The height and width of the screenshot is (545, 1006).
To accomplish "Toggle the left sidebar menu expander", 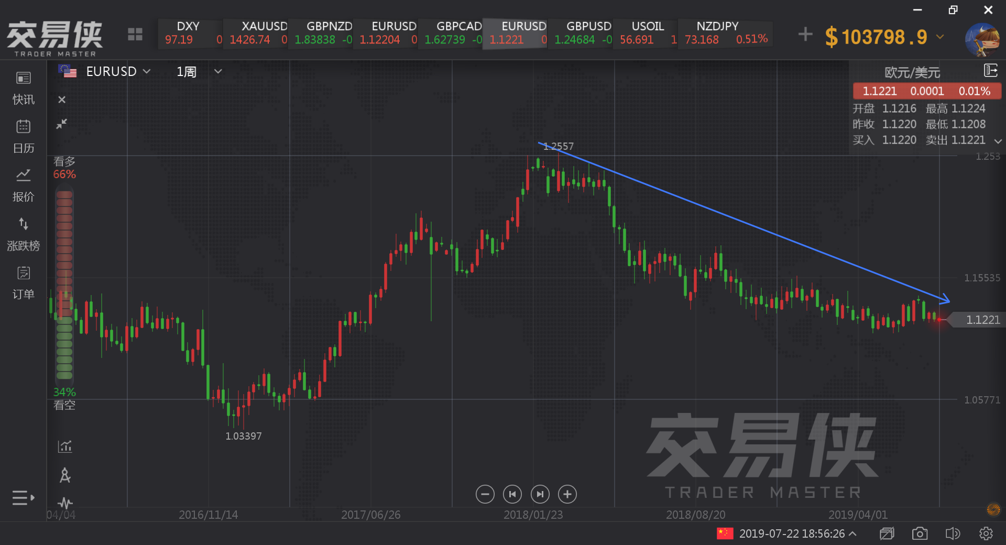I will point(23,497).
